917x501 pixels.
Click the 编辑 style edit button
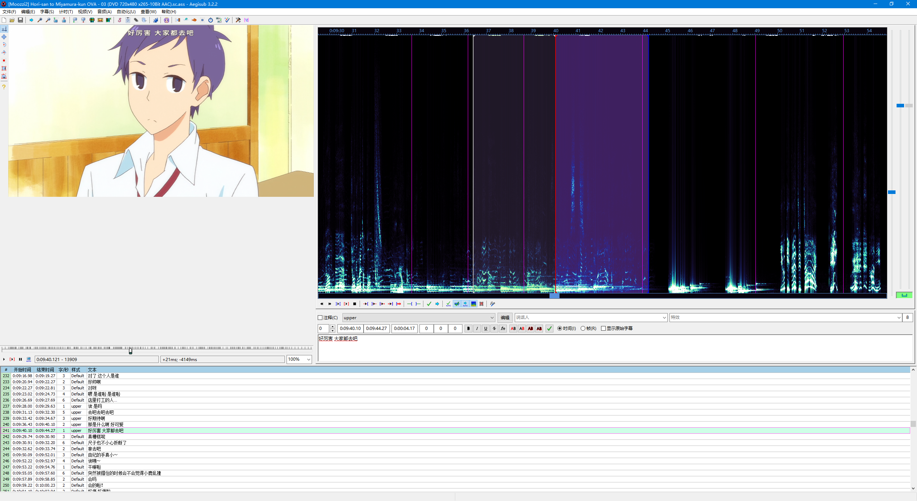click(505, 318)
